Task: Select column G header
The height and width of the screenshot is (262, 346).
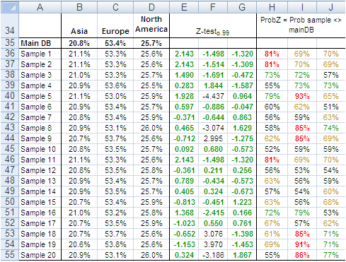Action: point(242,8)
